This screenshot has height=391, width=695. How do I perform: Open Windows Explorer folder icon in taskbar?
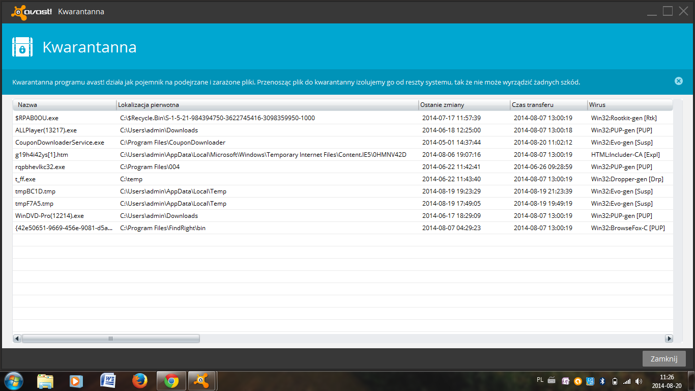(x=45, y=381)
